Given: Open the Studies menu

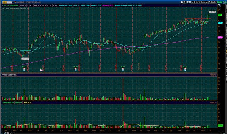Looking at the screenshot, I should coord(213,2).
